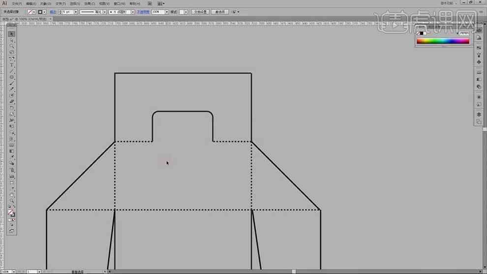Open the 文件 (File) menu
487x274 pixels.
pyautogui.click(x=16, y=4)
